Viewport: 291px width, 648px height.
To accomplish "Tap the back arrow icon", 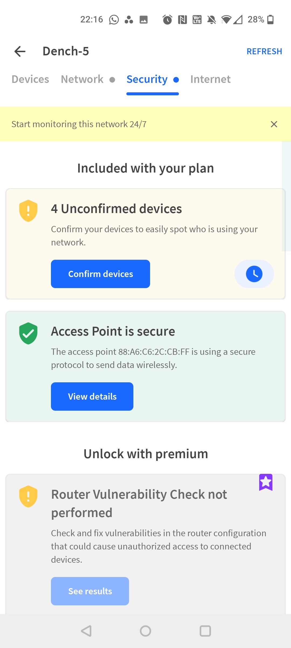I will [20, 51].
